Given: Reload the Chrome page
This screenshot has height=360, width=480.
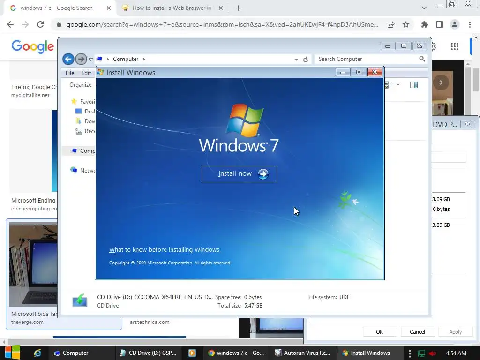Looking at the screenshot, I should [40, 24].
